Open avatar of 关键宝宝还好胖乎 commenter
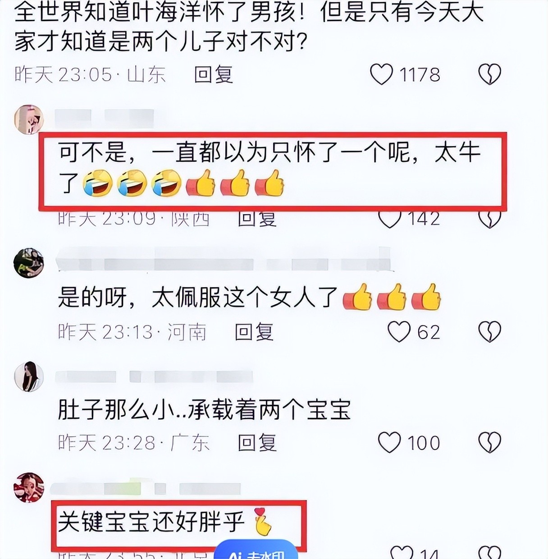548x559 pixels. tap(29, 487)
